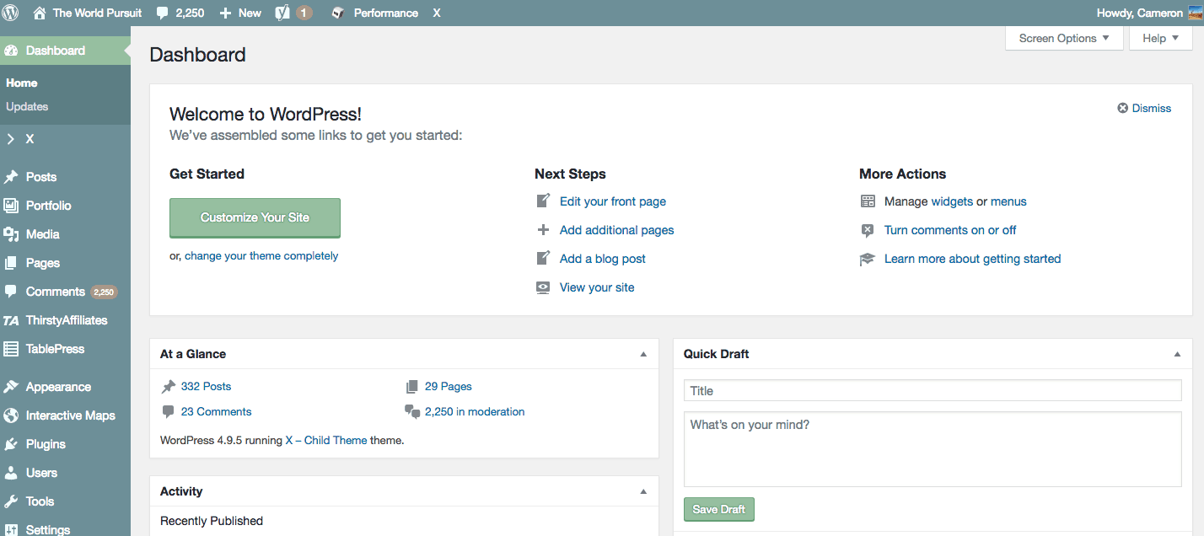Go to the Updates submenu
Screen dimensions: 1204x536
point(27,107)
